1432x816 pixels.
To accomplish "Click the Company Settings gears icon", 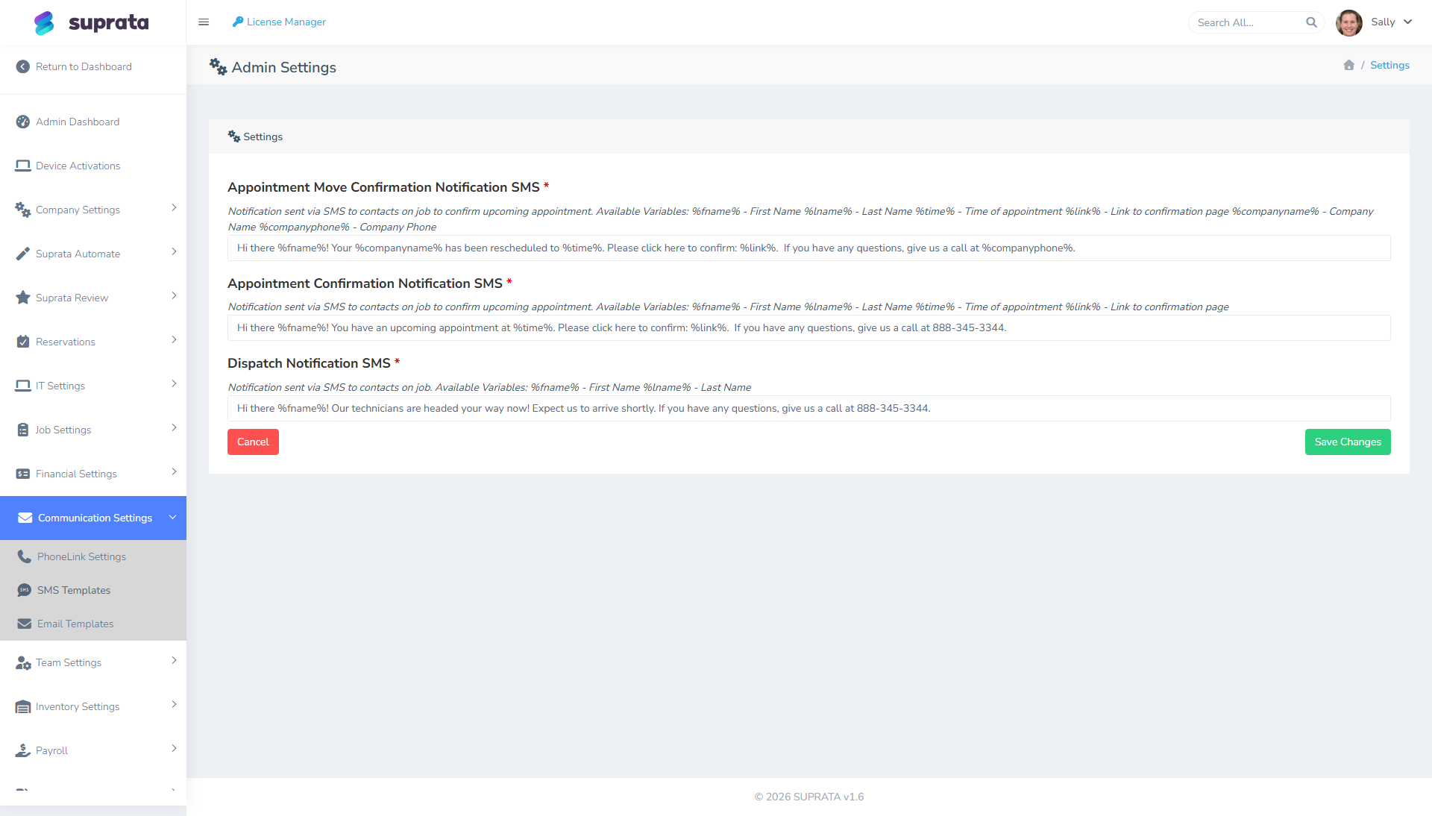I will point(23,210).
